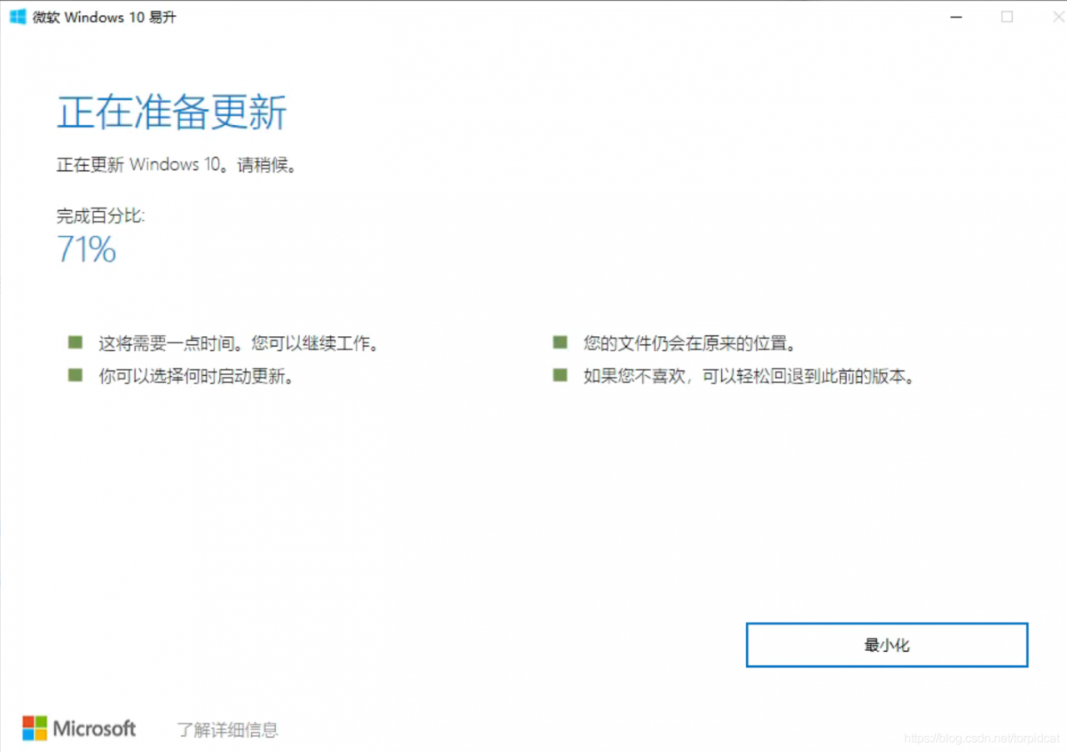Click the line 您的文件仍会在原来的位置。
Viewport: 1067px width, 752px height.
(690, 343)
